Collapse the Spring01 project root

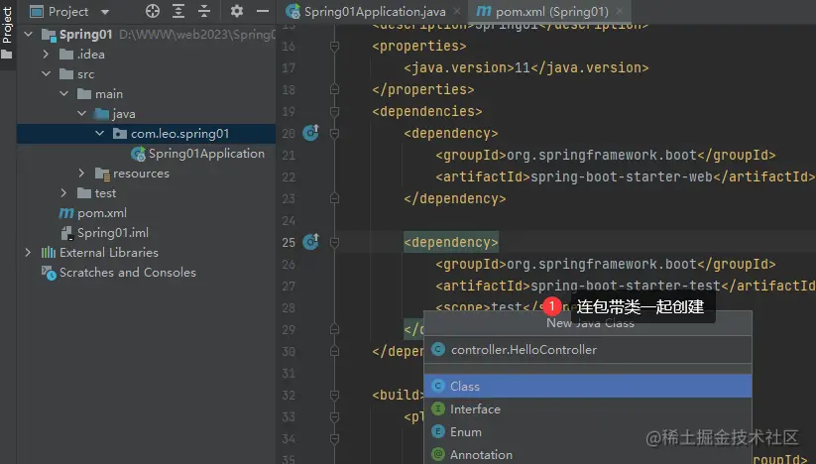(x=29, y=35)
